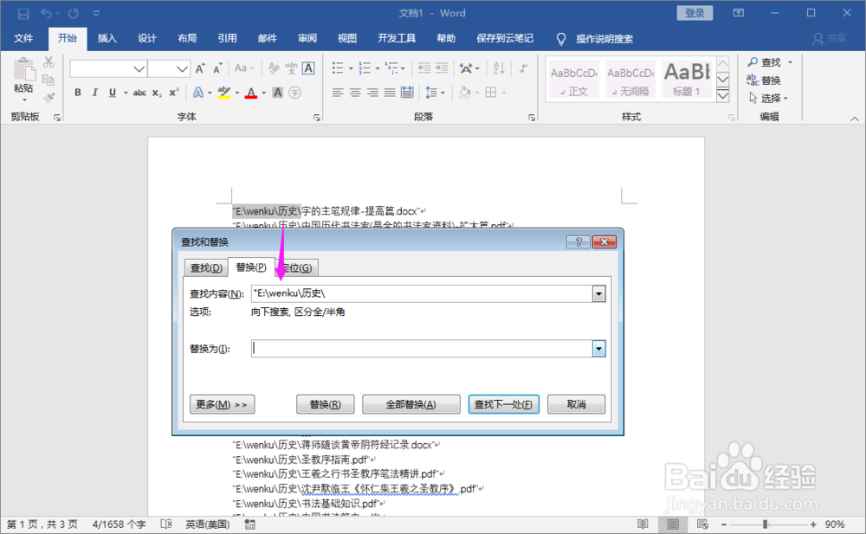
Task: Open the 选择 Select dropdown
Action: point(767,99)
